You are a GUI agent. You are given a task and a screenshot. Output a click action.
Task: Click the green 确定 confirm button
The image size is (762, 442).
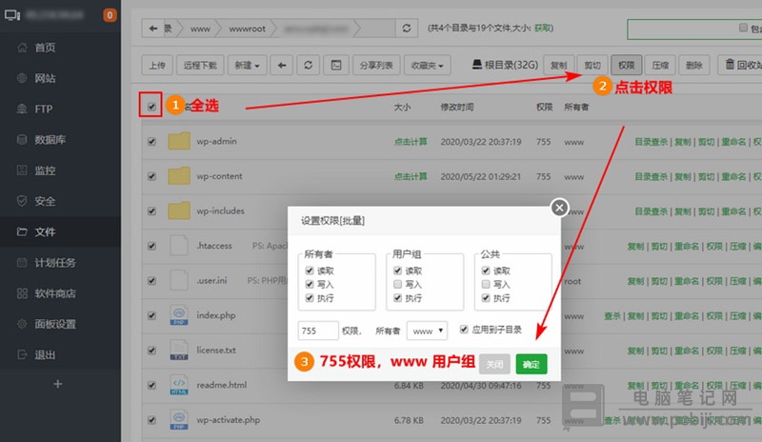click(x=531, y=364)
